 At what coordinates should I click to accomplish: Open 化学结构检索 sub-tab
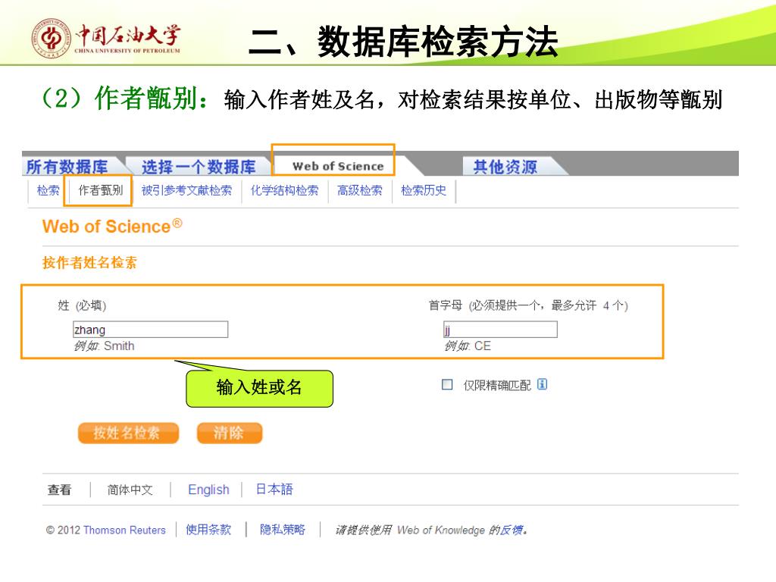285,190
